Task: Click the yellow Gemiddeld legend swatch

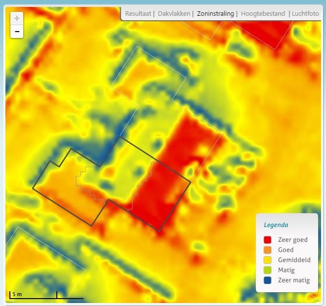Action: point(268,260)
